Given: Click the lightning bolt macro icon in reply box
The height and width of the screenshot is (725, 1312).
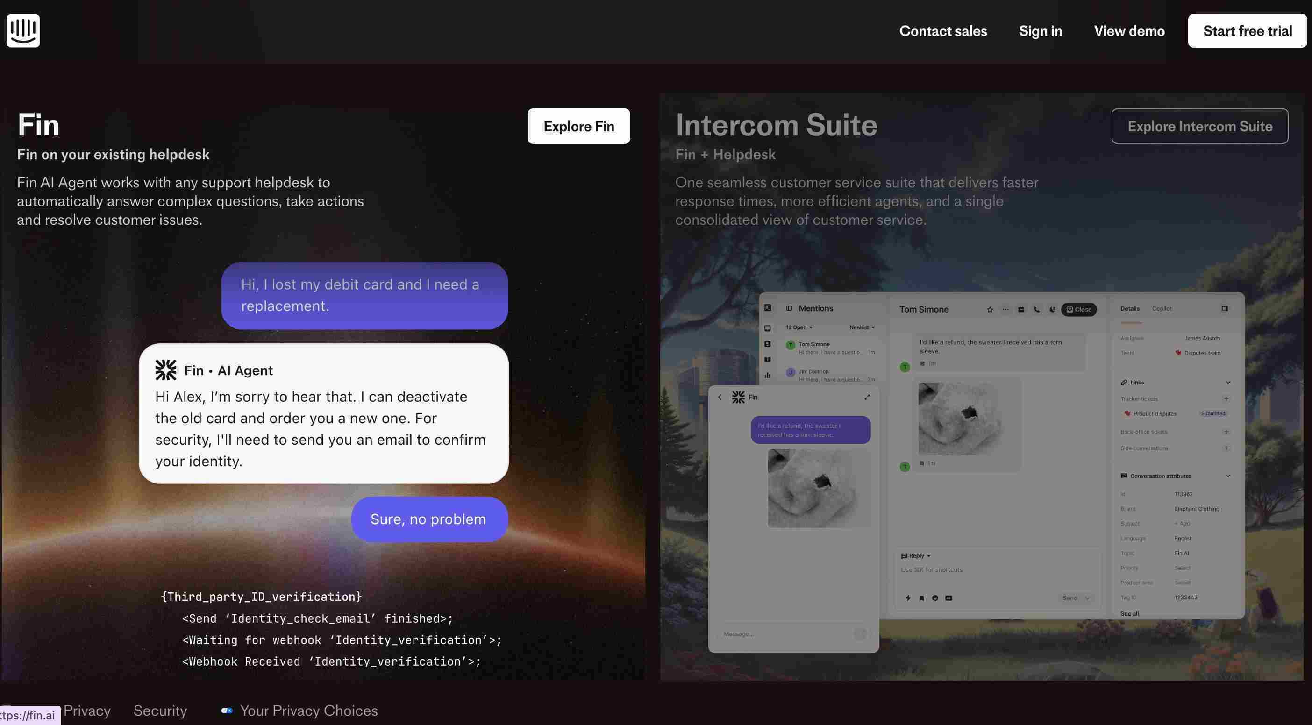Looking at the screenshot, I should pos(907,598).
